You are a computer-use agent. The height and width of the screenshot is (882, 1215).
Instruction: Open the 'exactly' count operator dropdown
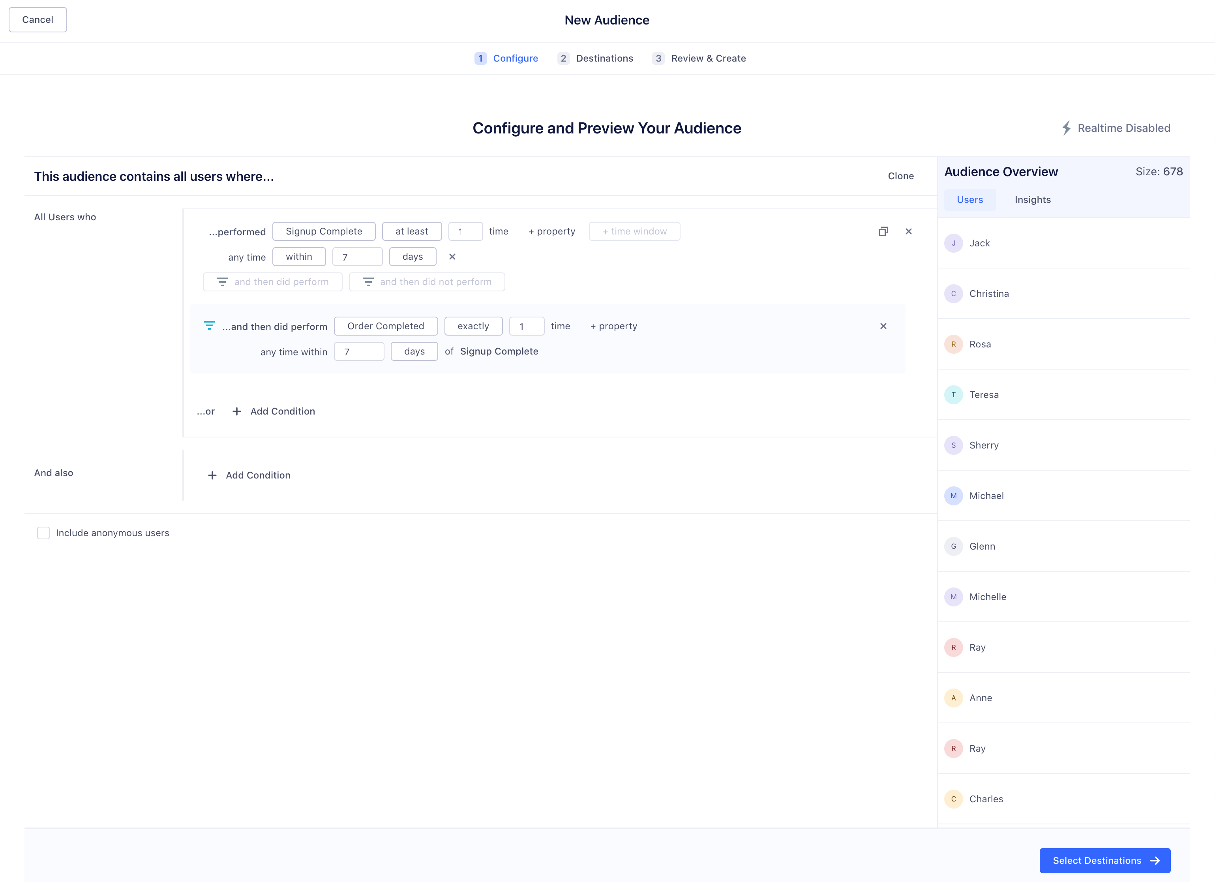[473, 327]
